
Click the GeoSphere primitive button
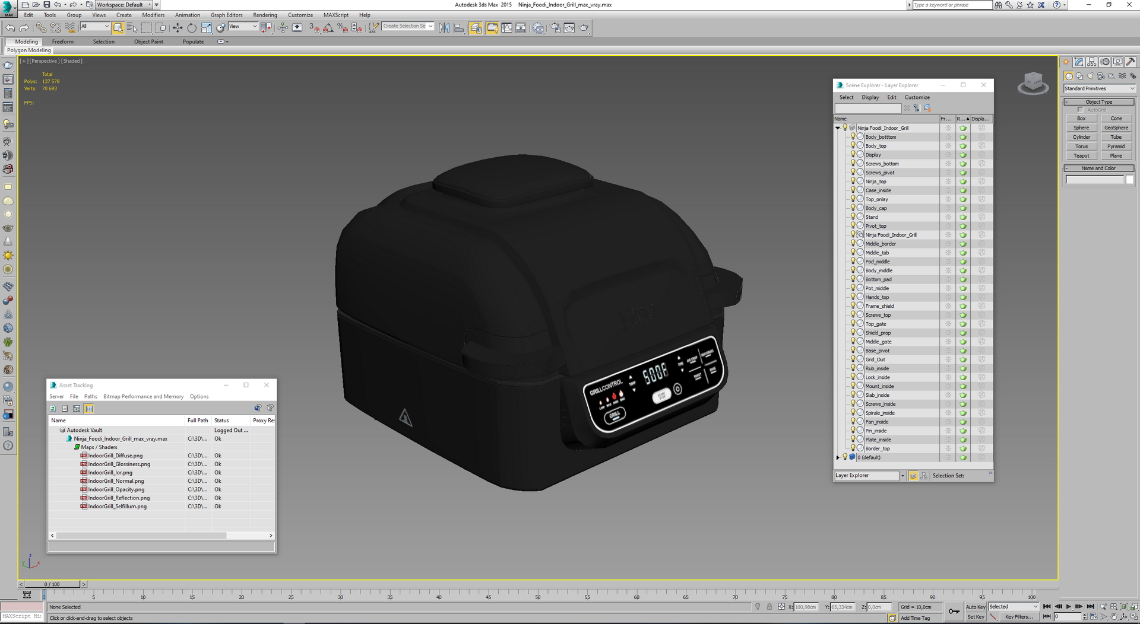[x=1116, y=128]
